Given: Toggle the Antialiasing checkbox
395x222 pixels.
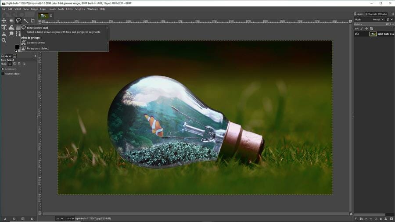Looking at the screenshot, I should (3, 69).
